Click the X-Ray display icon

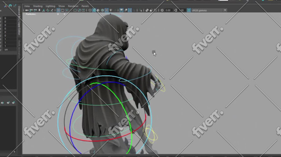(147, 10)
